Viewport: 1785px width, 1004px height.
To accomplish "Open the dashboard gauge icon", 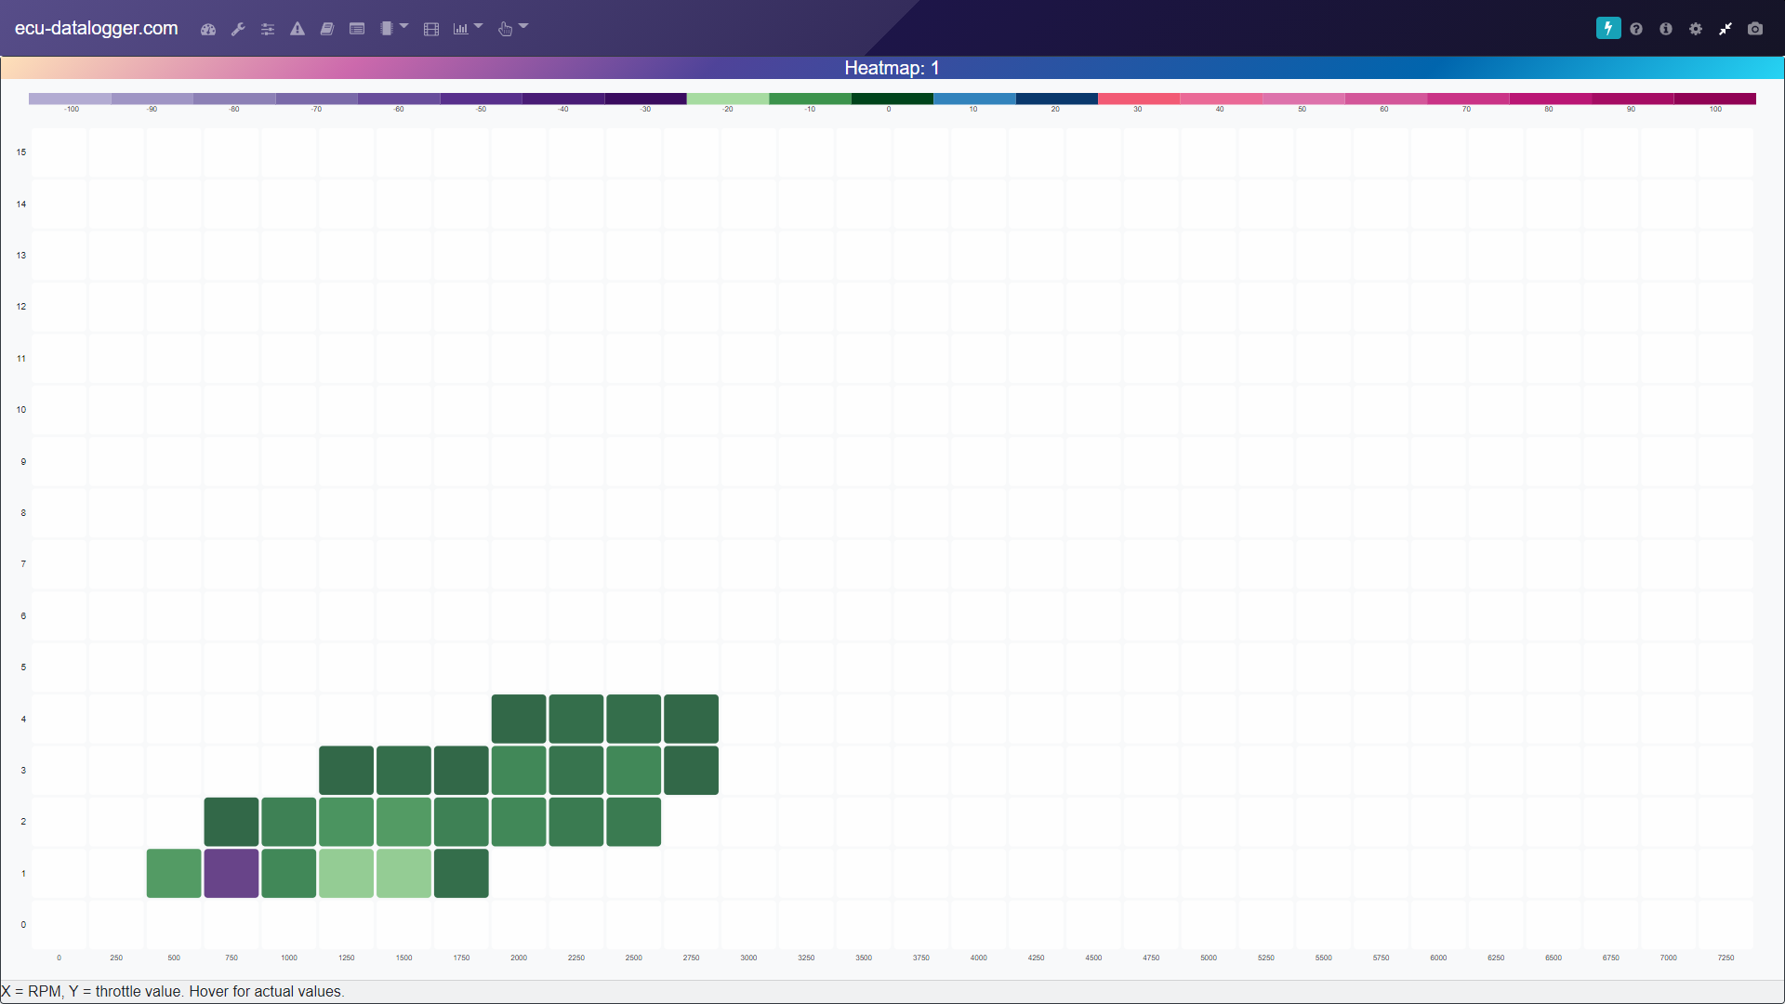I will [x=208, y=29].
